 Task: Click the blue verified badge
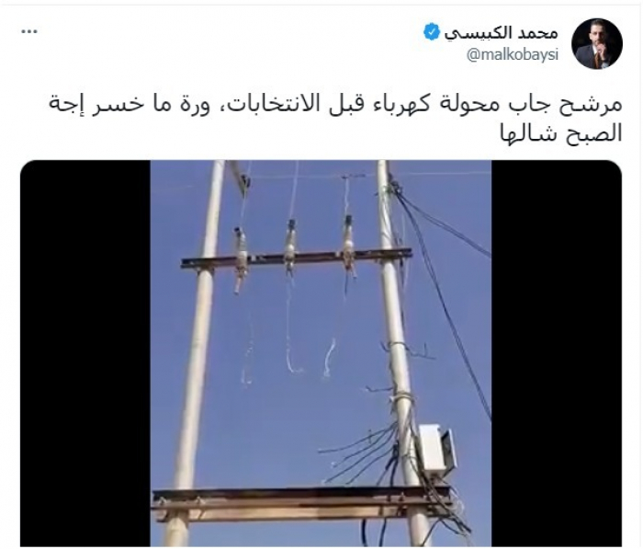(432, 32)
